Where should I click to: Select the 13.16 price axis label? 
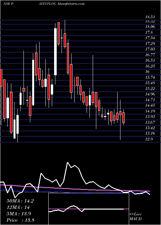150,133
